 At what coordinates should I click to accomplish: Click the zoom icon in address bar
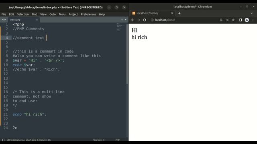click(x=221, y=20)
